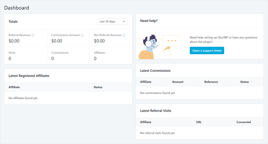Screen dimensions: 268x144
Task: Click the Latest Referral Visits heading
Action: point(156,111)
